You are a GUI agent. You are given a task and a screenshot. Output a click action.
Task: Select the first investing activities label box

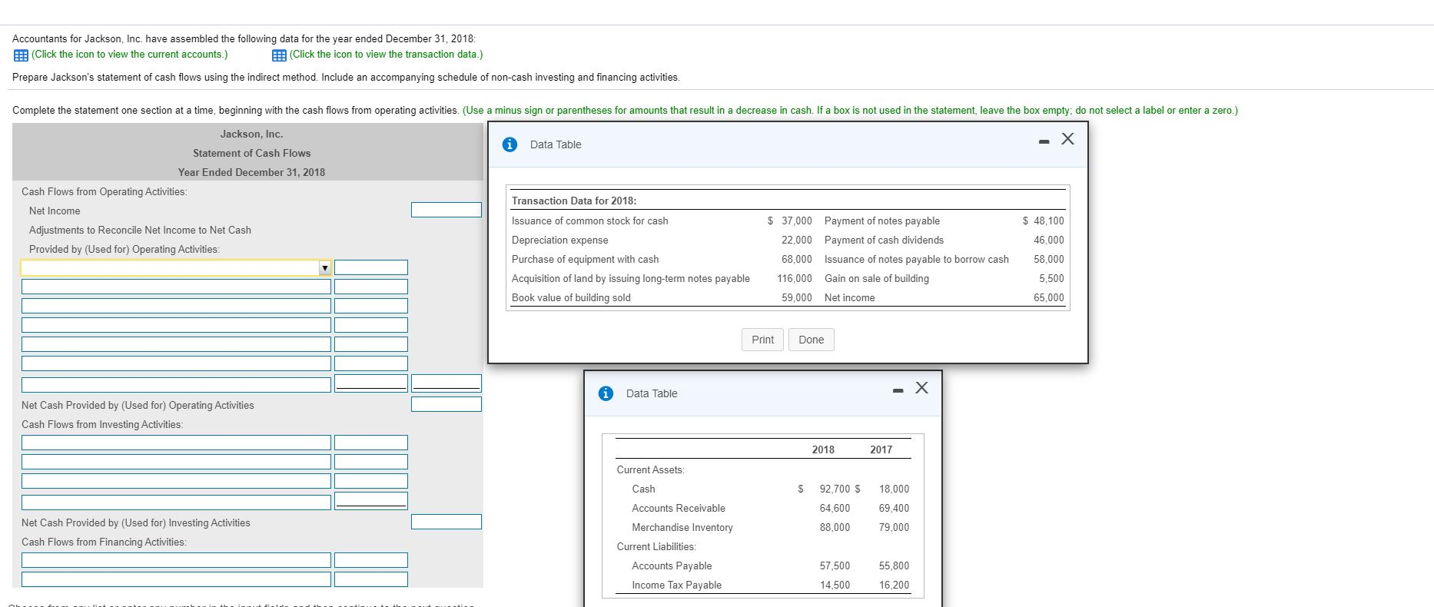coord(176,443)
